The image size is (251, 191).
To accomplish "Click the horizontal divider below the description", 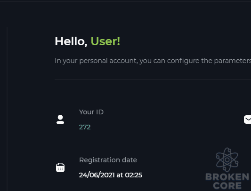I will tap(153, 80).
